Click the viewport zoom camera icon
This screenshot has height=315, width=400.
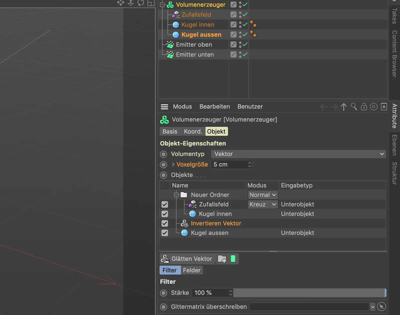coord(131,3)
